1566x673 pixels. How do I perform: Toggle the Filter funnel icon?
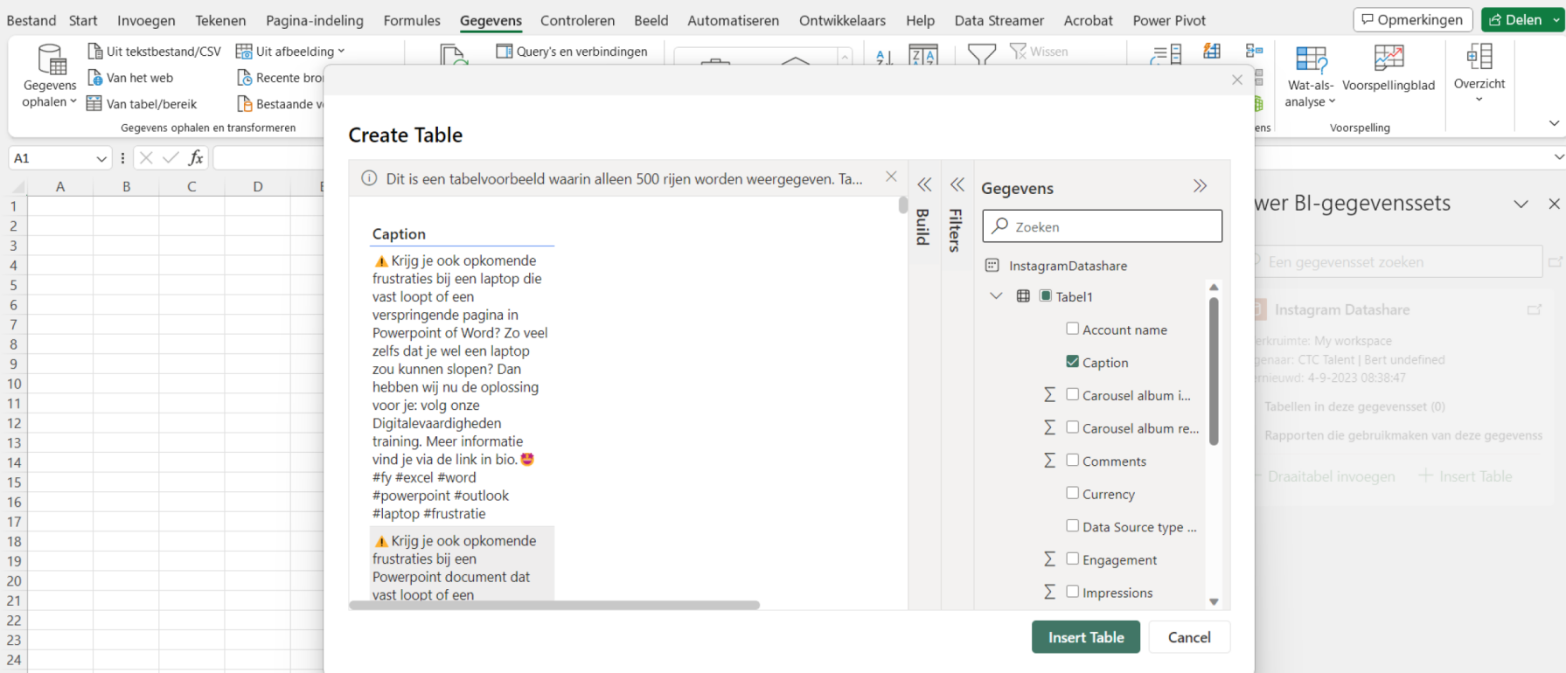981,55
